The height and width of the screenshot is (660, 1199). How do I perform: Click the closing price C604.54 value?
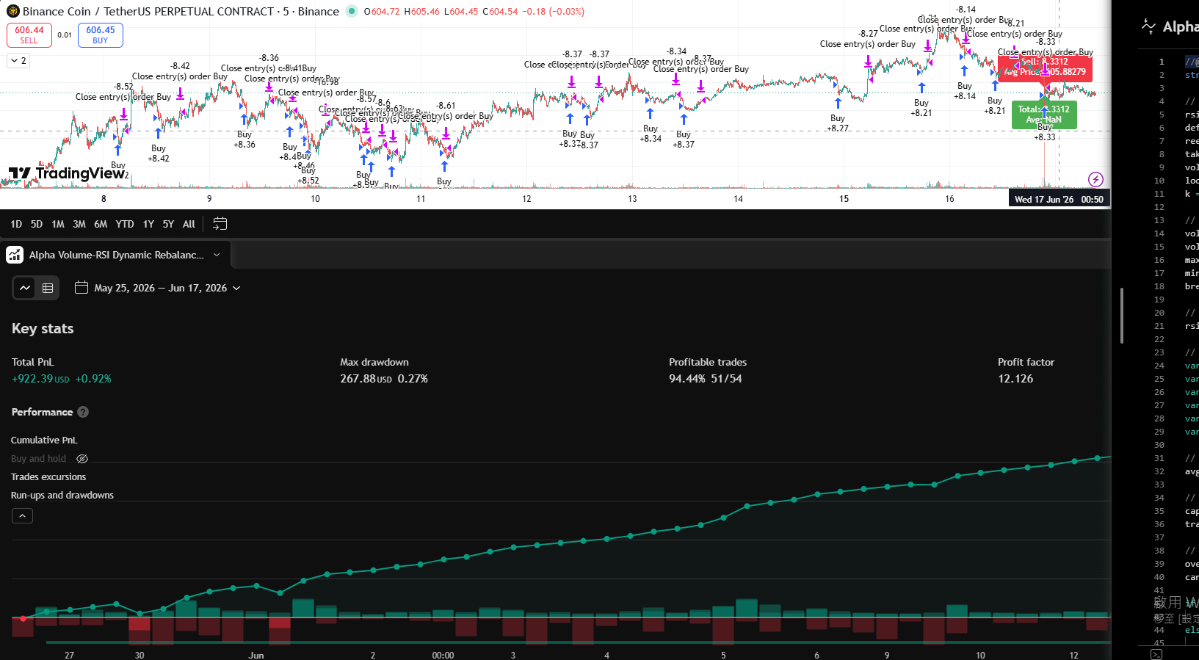[500, 12]
